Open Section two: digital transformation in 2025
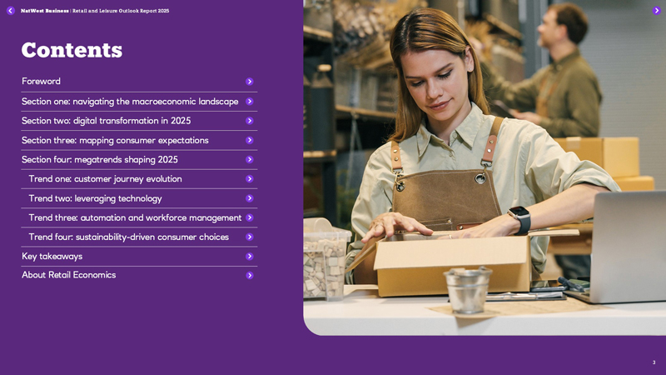666x375 pixels. pos(106,121)
